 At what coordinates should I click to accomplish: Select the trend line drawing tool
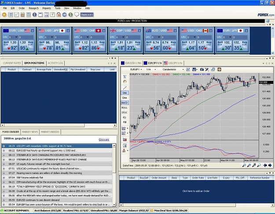click(x=125, y=88)
